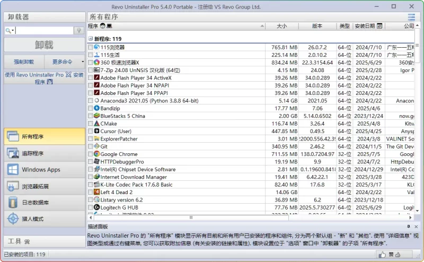Select the checkbox next to Git
Image resolution: width=424 pixels, height=262 pixels.
click(x=90, y=146)
